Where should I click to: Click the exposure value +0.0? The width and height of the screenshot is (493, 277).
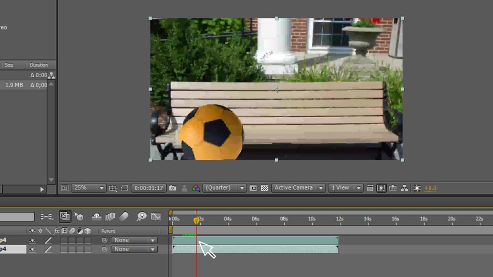[430, 188]
